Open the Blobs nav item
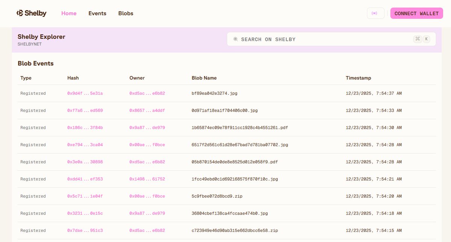 pyautogui.click(x=126, y=13)
